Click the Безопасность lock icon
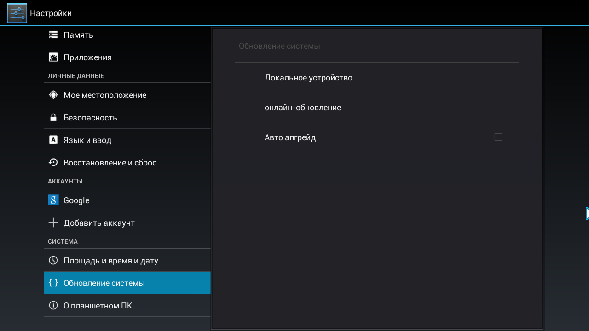 pos(53,118)
